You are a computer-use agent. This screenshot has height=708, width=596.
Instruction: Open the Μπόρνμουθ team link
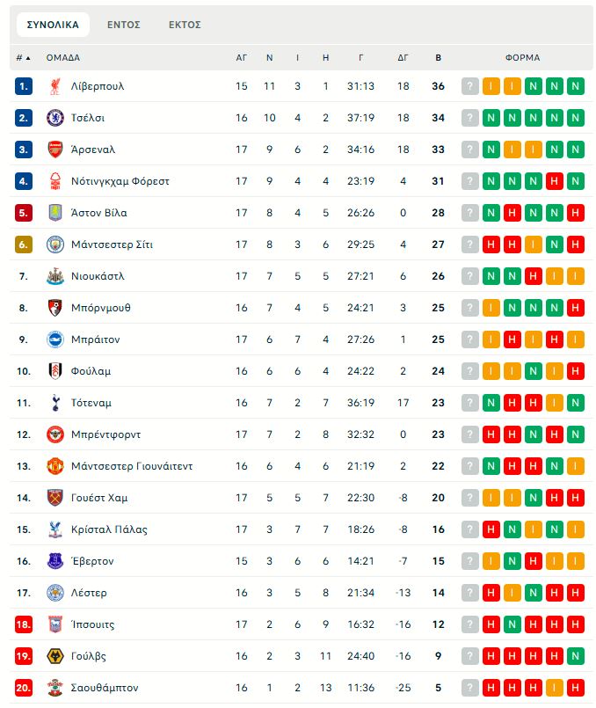pos(100,308)
